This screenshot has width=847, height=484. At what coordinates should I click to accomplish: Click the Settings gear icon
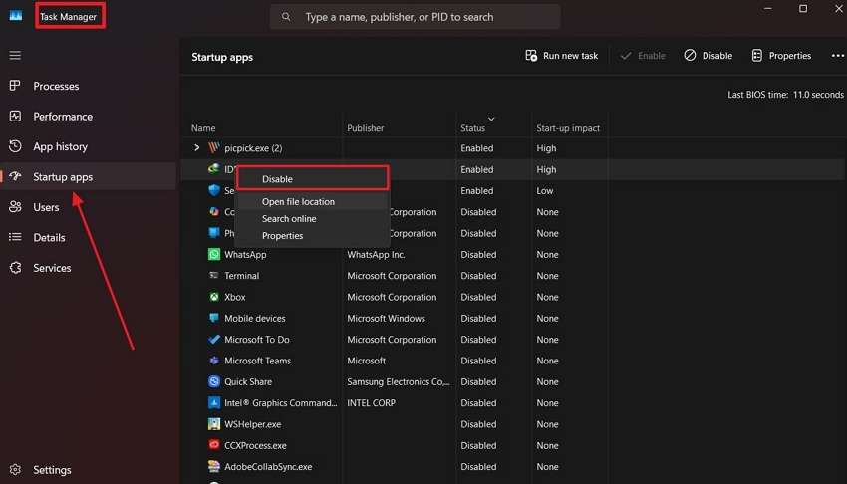pyautogui.click(x=15, y=469)
